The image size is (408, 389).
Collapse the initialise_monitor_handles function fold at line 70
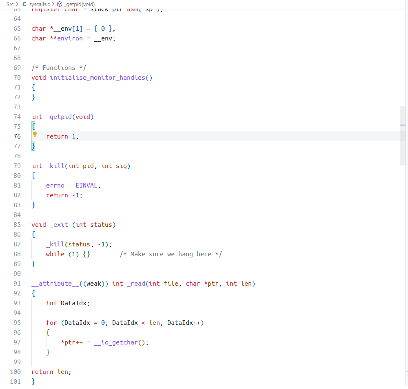tap(27, 78)
